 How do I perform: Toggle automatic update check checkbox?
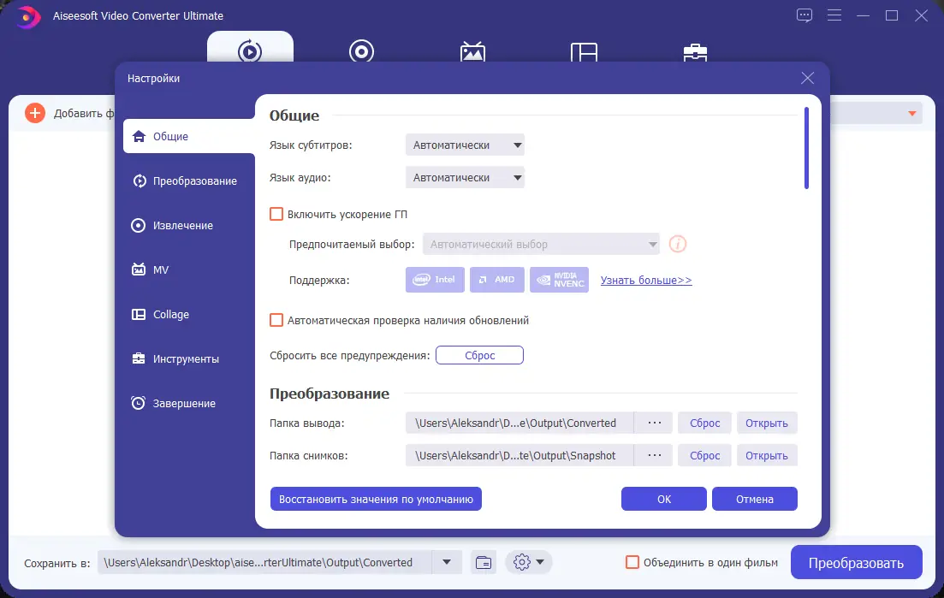pos(276,320)
